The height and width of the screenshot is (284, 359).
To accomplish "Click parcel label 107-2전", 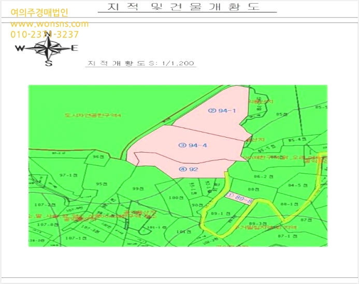I will [x=45, y=205].
